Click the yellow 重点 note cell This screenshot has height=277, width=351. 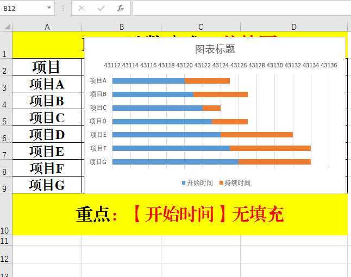[x=179, y=215]
